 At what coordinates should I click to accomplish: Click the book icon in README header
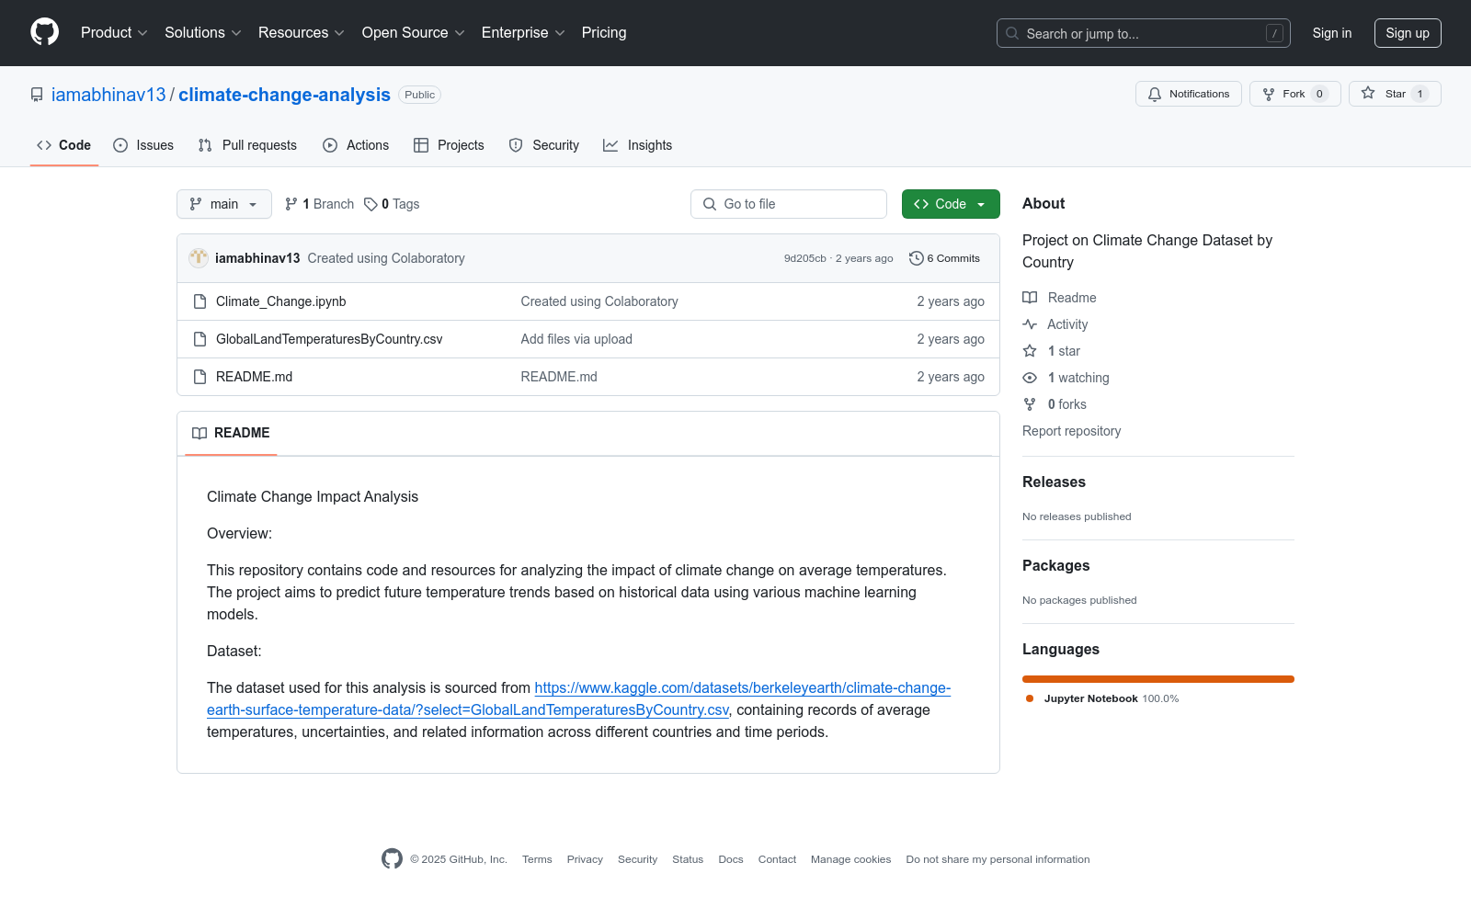point(200,433)
